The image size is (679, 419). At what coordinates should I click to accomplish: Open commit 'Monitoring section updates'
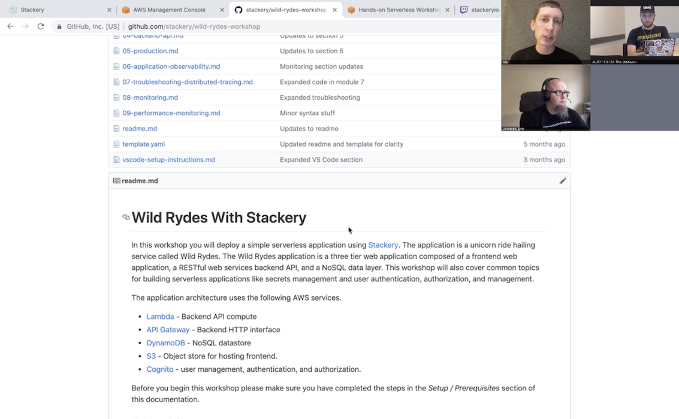(x=321, y=66)
